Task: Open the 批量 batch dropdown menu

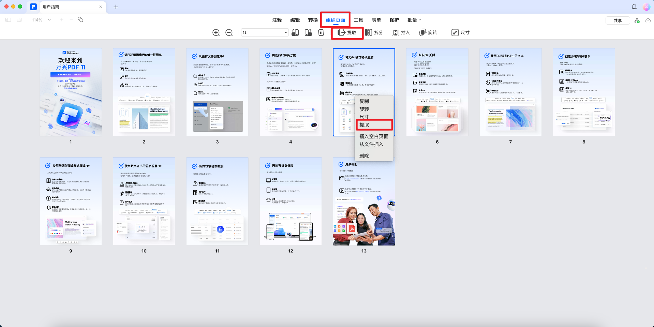Action: point(414,20)
